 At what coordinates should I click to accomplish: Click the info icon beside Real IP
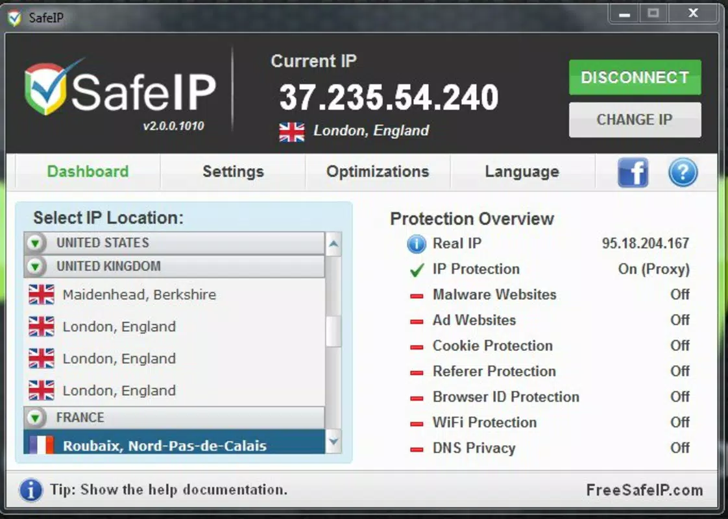[416, 244]
